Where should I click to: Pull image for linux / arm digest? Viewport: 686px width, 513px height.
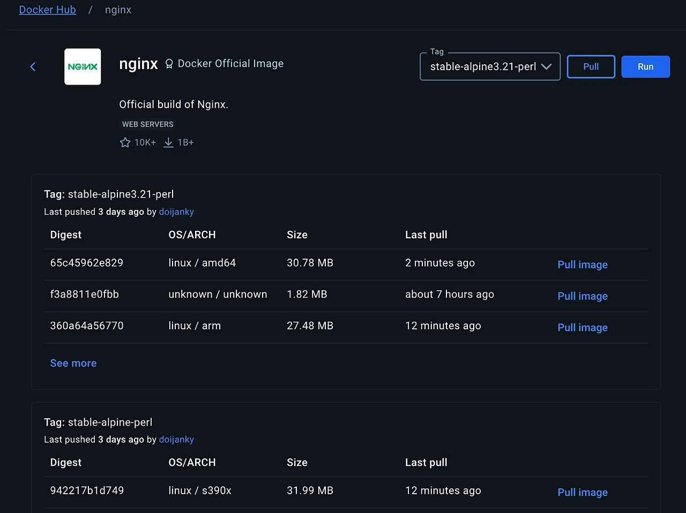click(583, 328)
